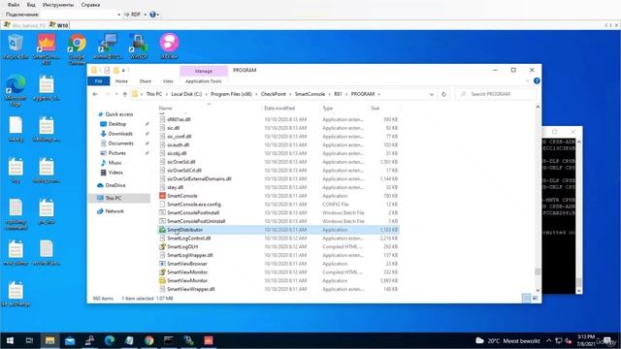Select the SmartLogOLH compiled HTML file icon

(x=162, y=246)
